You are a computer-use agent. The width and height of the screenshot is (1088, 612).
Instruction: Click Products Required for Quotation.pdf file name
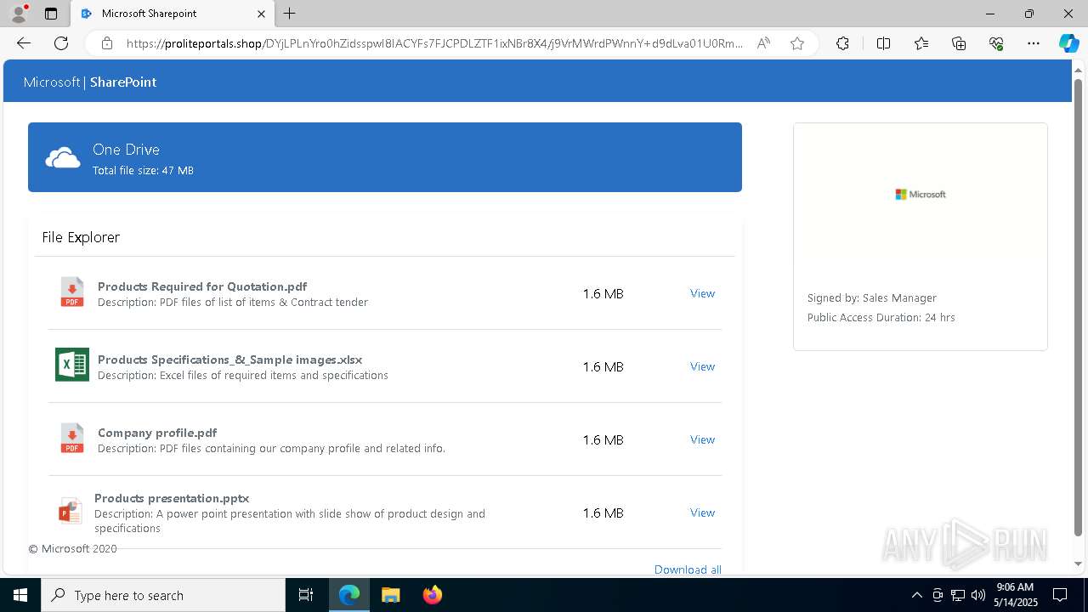click(x=202, y=286)
